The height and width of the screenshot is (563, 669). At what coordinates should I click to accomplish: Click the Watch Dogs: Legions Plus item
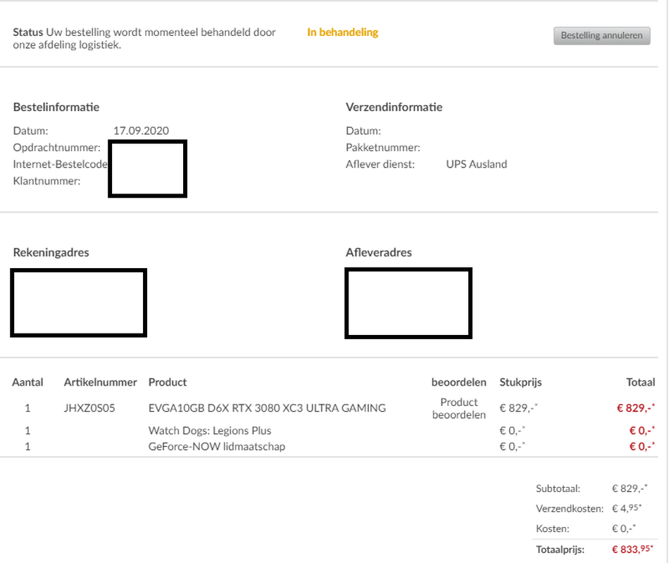coord(209,431)
